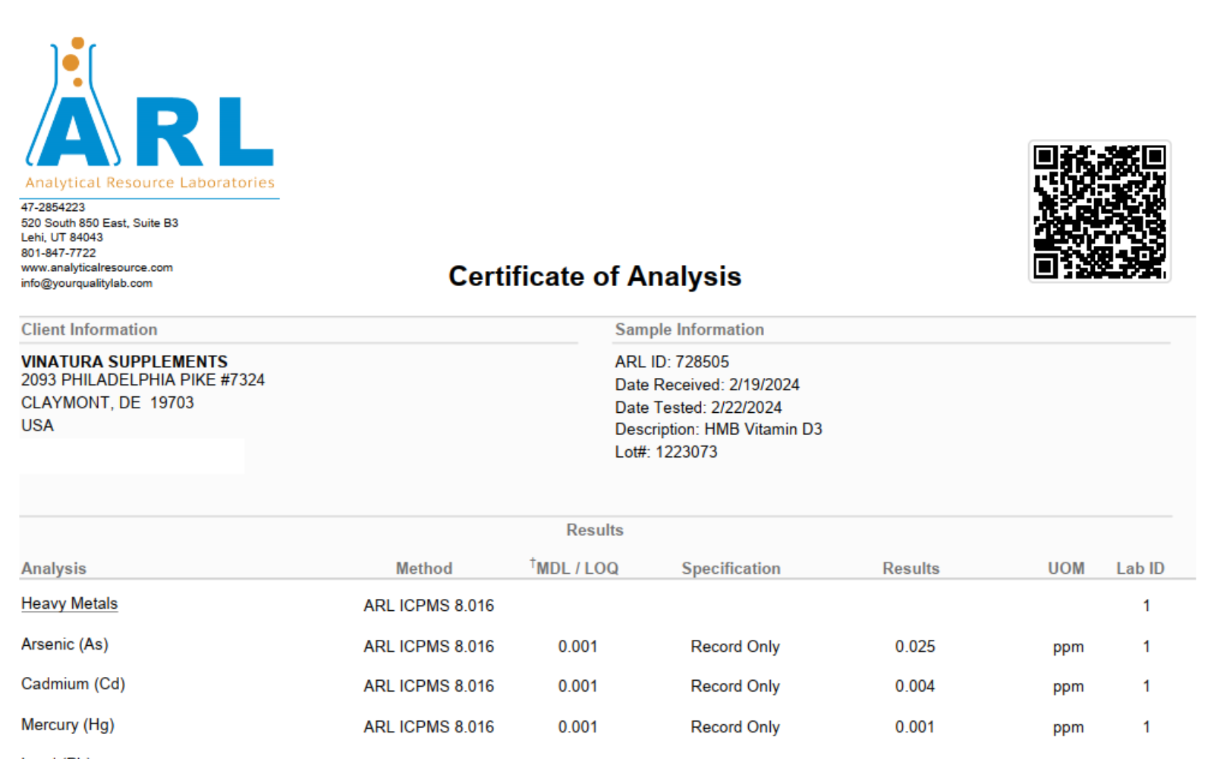Select the Certificate of Analysis title
Viewport: 1214px width, 759px height.
click(x=595, y=276)
